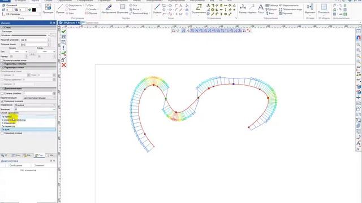Open the end arrow type dropdown under Конец
This screenshot has width=362, height=203.
tap(46, 52)
